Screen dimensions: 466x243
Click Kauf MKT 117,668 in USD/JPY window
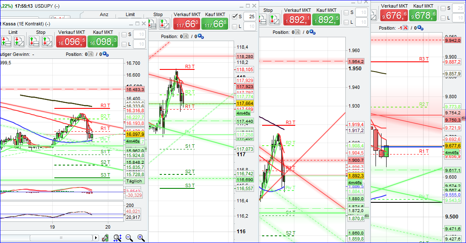click(215, 24)
